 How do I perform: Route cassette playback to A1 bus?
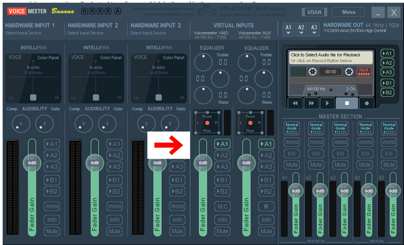(x=387, y=53)
